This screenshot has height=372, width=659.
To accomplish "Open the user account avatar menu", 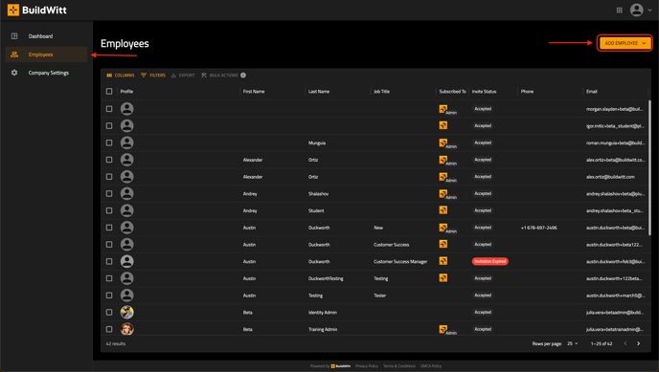I will tap(636, 11).
